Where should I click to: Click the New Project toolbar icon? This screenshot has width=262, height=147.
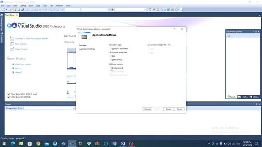click(x=4, y=10)
